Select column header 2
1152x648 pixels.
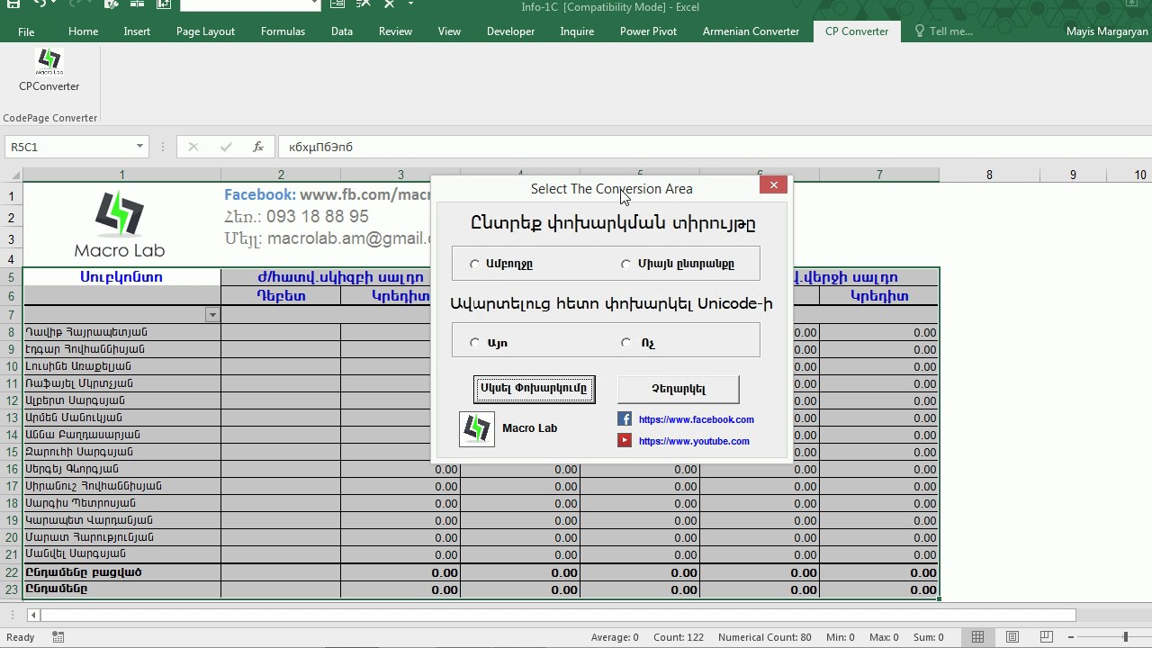pos(281,175)
